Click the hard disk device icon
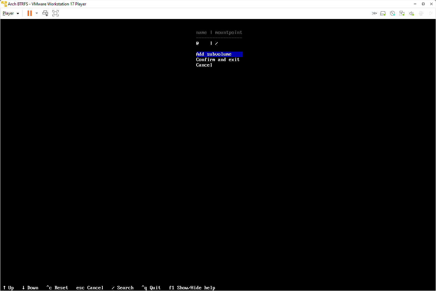The image size is (436, 291). click(x=383, y=13)
